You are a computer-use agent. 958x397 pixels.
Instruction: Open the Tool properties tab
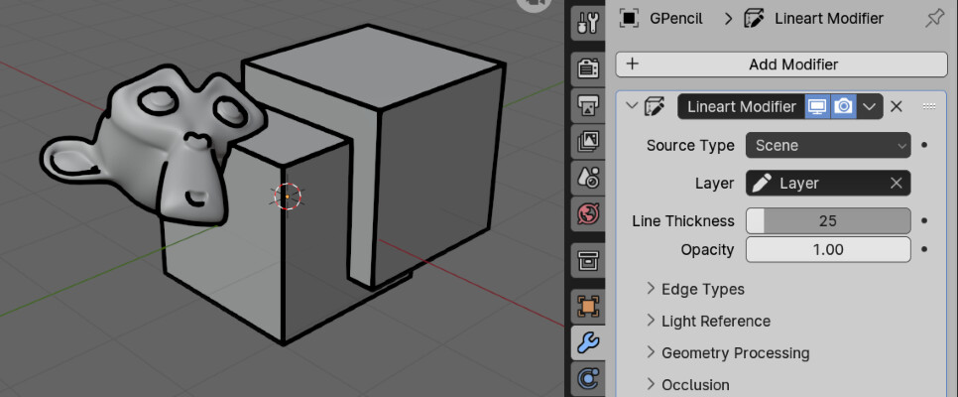588,22
